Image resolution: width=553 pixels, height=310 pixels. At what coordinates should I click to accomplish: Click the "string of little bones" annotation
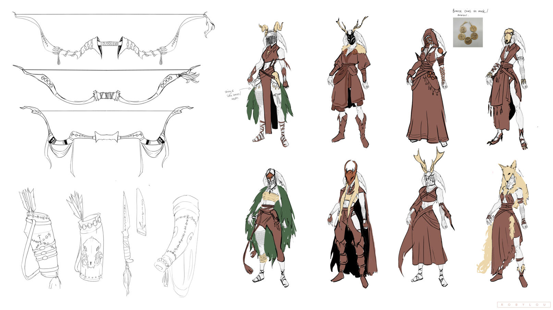click(233, 94)
